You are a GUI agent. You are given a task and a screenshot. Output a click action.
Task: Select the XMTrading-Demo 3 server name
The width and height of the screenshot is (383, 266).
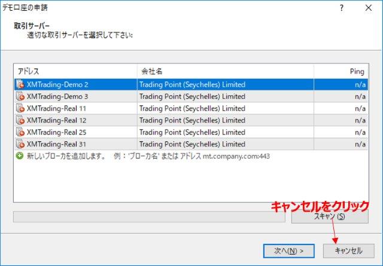[x=57, y=96]
